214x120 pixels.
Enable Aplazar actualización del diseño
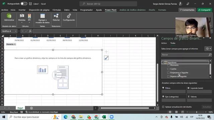click(163, 107)
